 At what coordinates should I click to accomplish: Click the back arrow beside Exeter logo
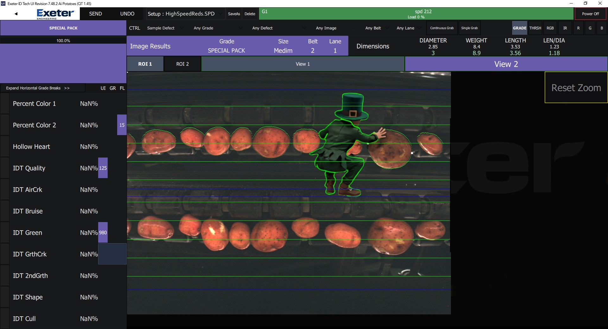click(16, 14)
